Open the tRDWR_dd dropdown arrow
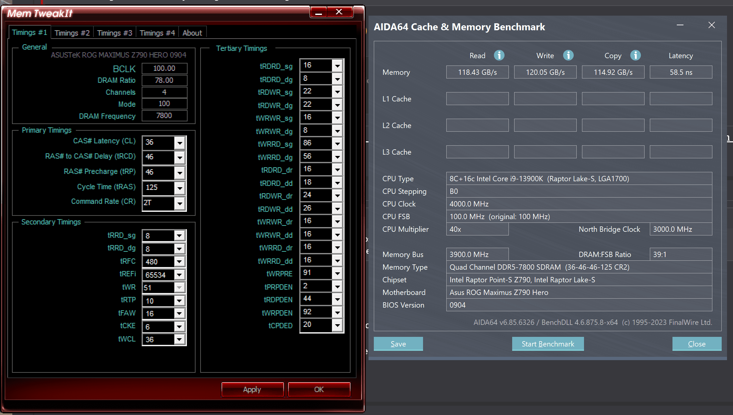733x415 pixels. tap(338, 209)
